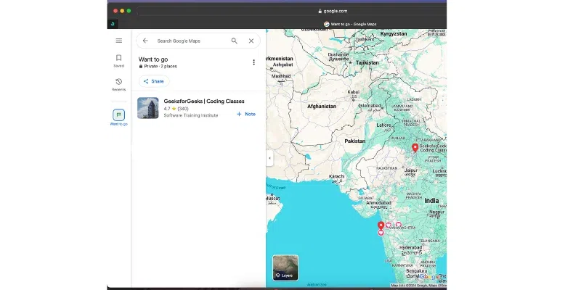Viewport: 581px width, 290px height.
Task: Select the Want to go list icon
Action: [x=119, y=115]
